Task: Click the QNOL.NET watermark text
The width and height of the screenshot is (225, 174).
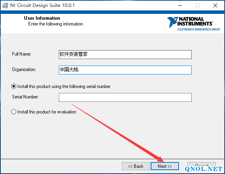Action: tap(204, 169)
